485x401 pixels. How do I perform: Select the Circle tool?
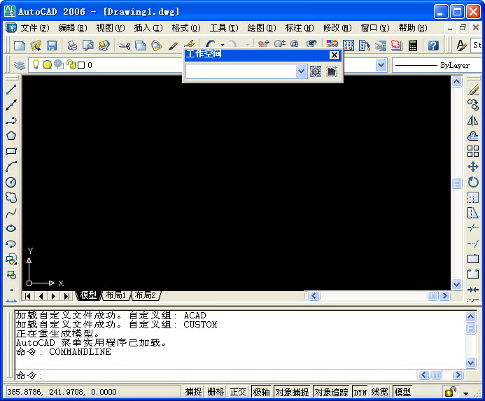[x=11, y=182]
